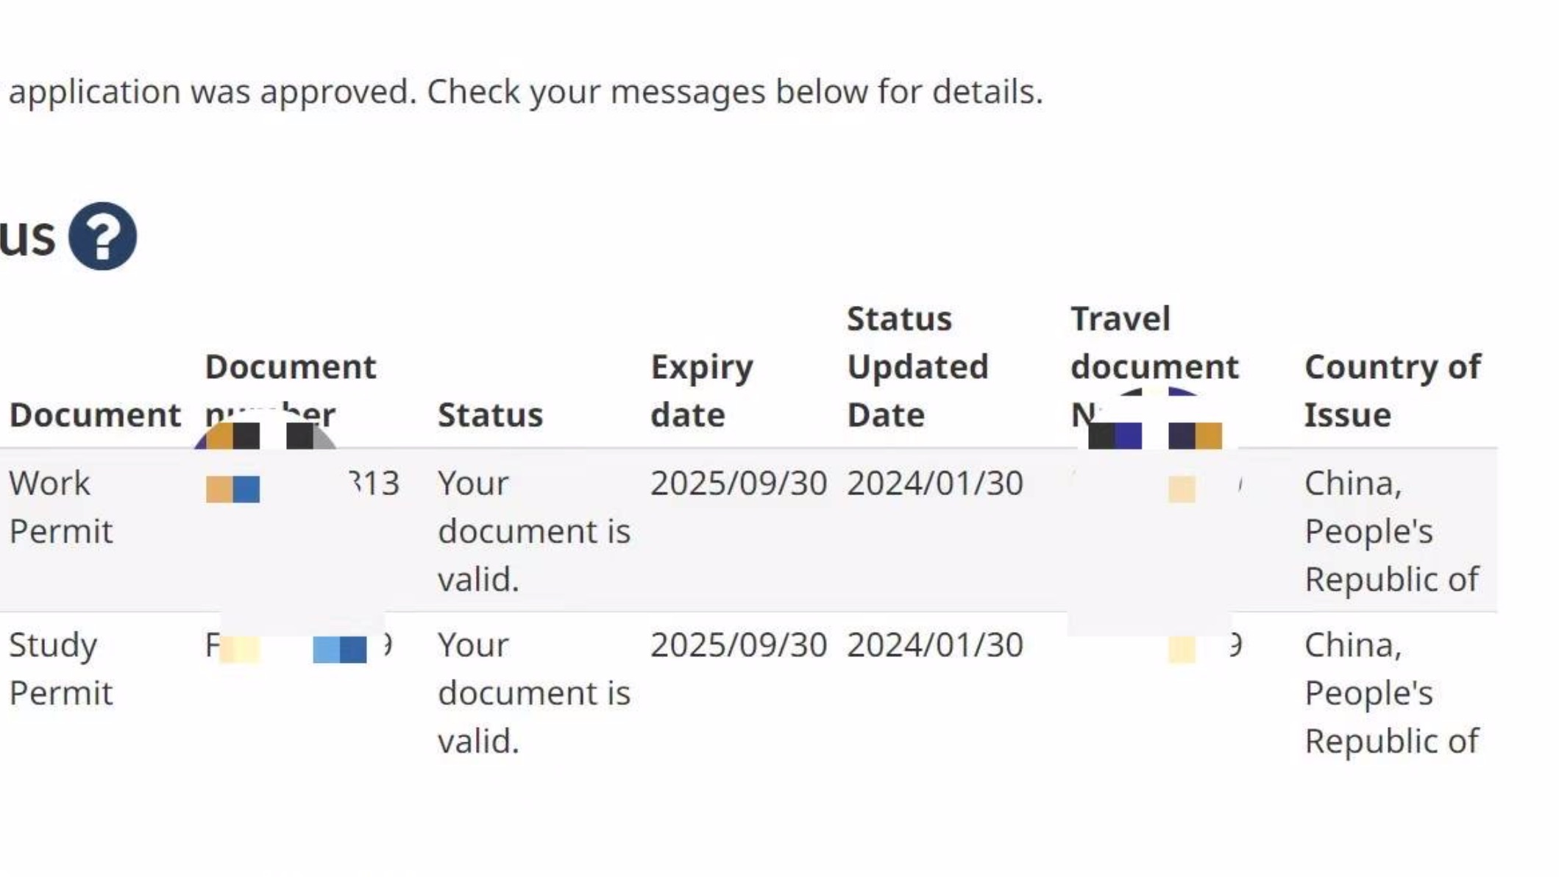Click Study Permit 'Your document is valid' text
This screenshot has width=1559, height=877.
[x=534, y=693]
